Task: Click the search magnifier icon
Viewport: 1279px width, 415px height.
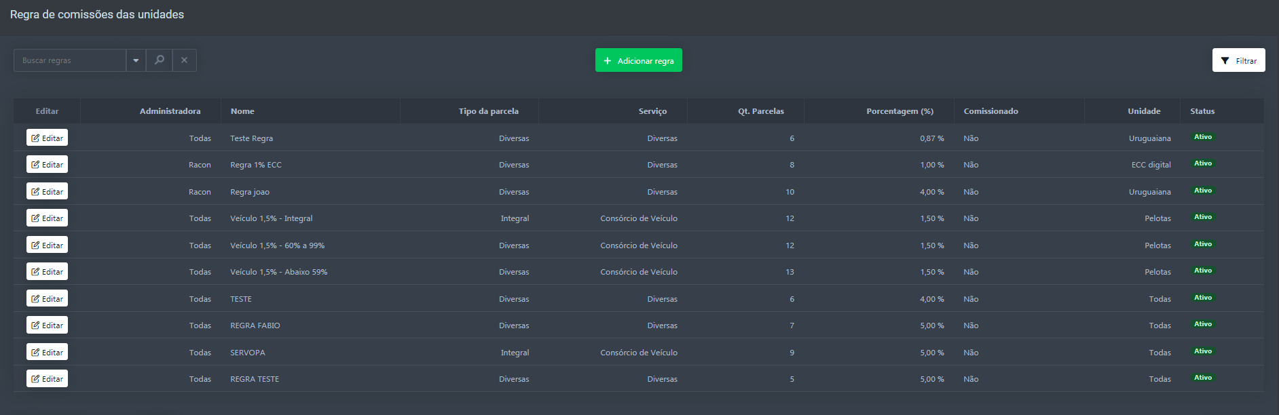Action: [159, 60]
